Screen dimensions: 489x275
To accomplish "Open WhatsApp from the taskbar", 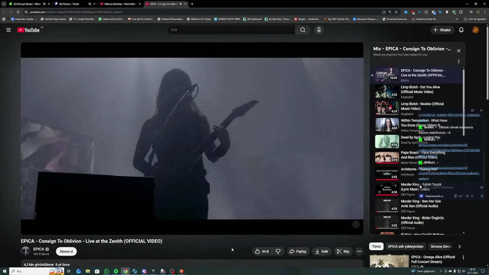I will tap(107, 271).
